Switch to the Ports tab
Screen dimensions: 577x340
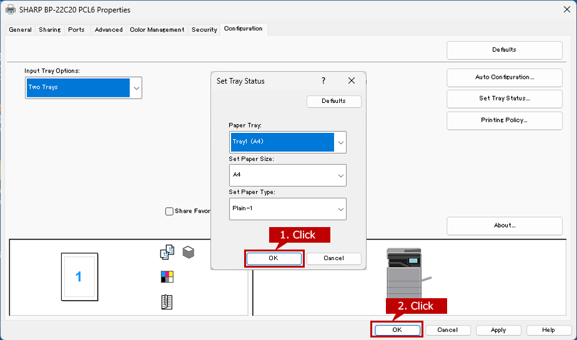click(77, 30)
